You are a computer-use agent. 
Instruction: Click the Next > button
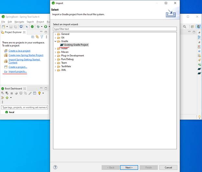tap(129, 167)
